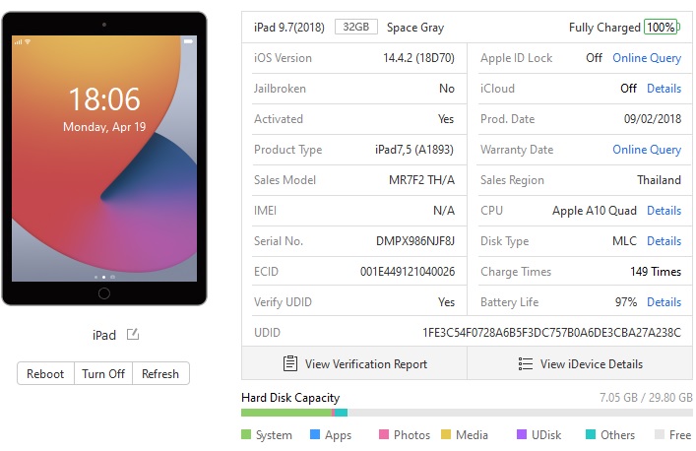Click the iCloud value Off
The image size is (696, 451).
628,89
